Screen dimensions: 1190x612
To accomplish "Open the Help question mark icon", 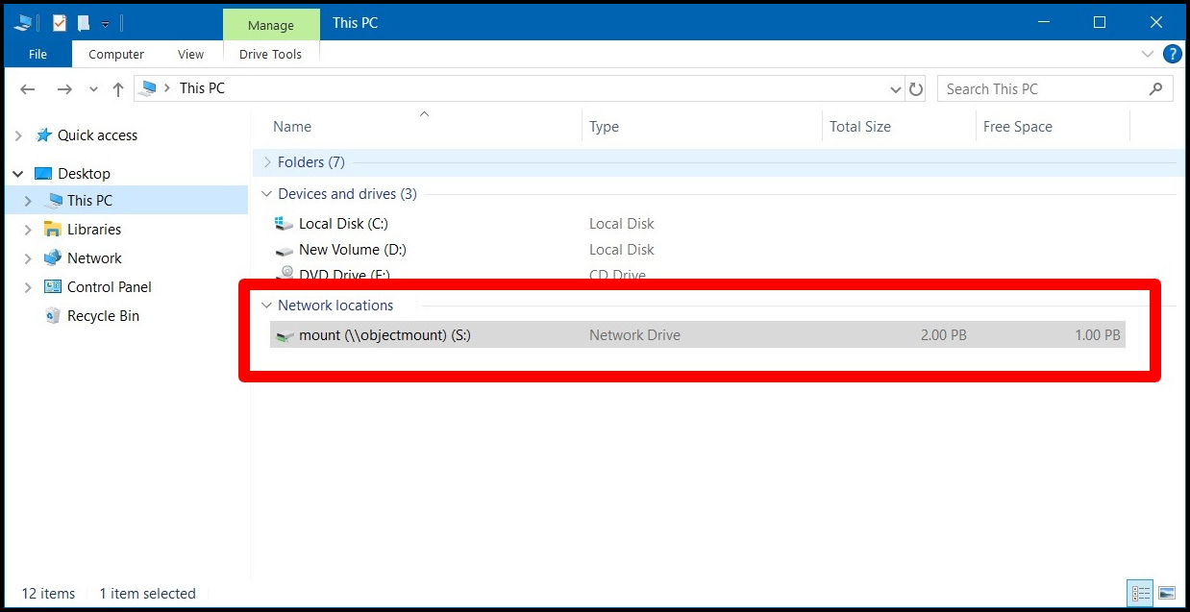I will point(1172,55).
